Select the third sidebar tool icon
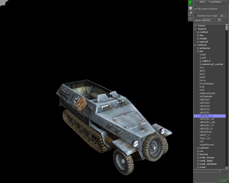Viewport: 229px width, 183px height. (191, 13)
